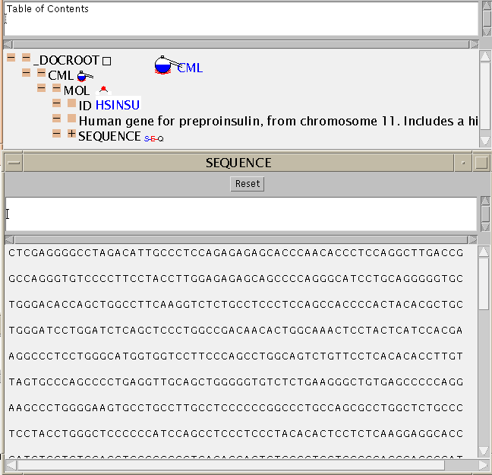
Task: Click the SEQ icon beside SEQUENCE node
Action: 153,138
